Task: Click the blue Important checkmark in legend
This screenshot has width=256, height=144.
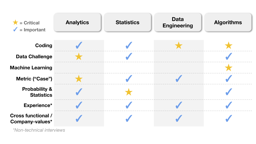Action: click(x=15, y=29)
